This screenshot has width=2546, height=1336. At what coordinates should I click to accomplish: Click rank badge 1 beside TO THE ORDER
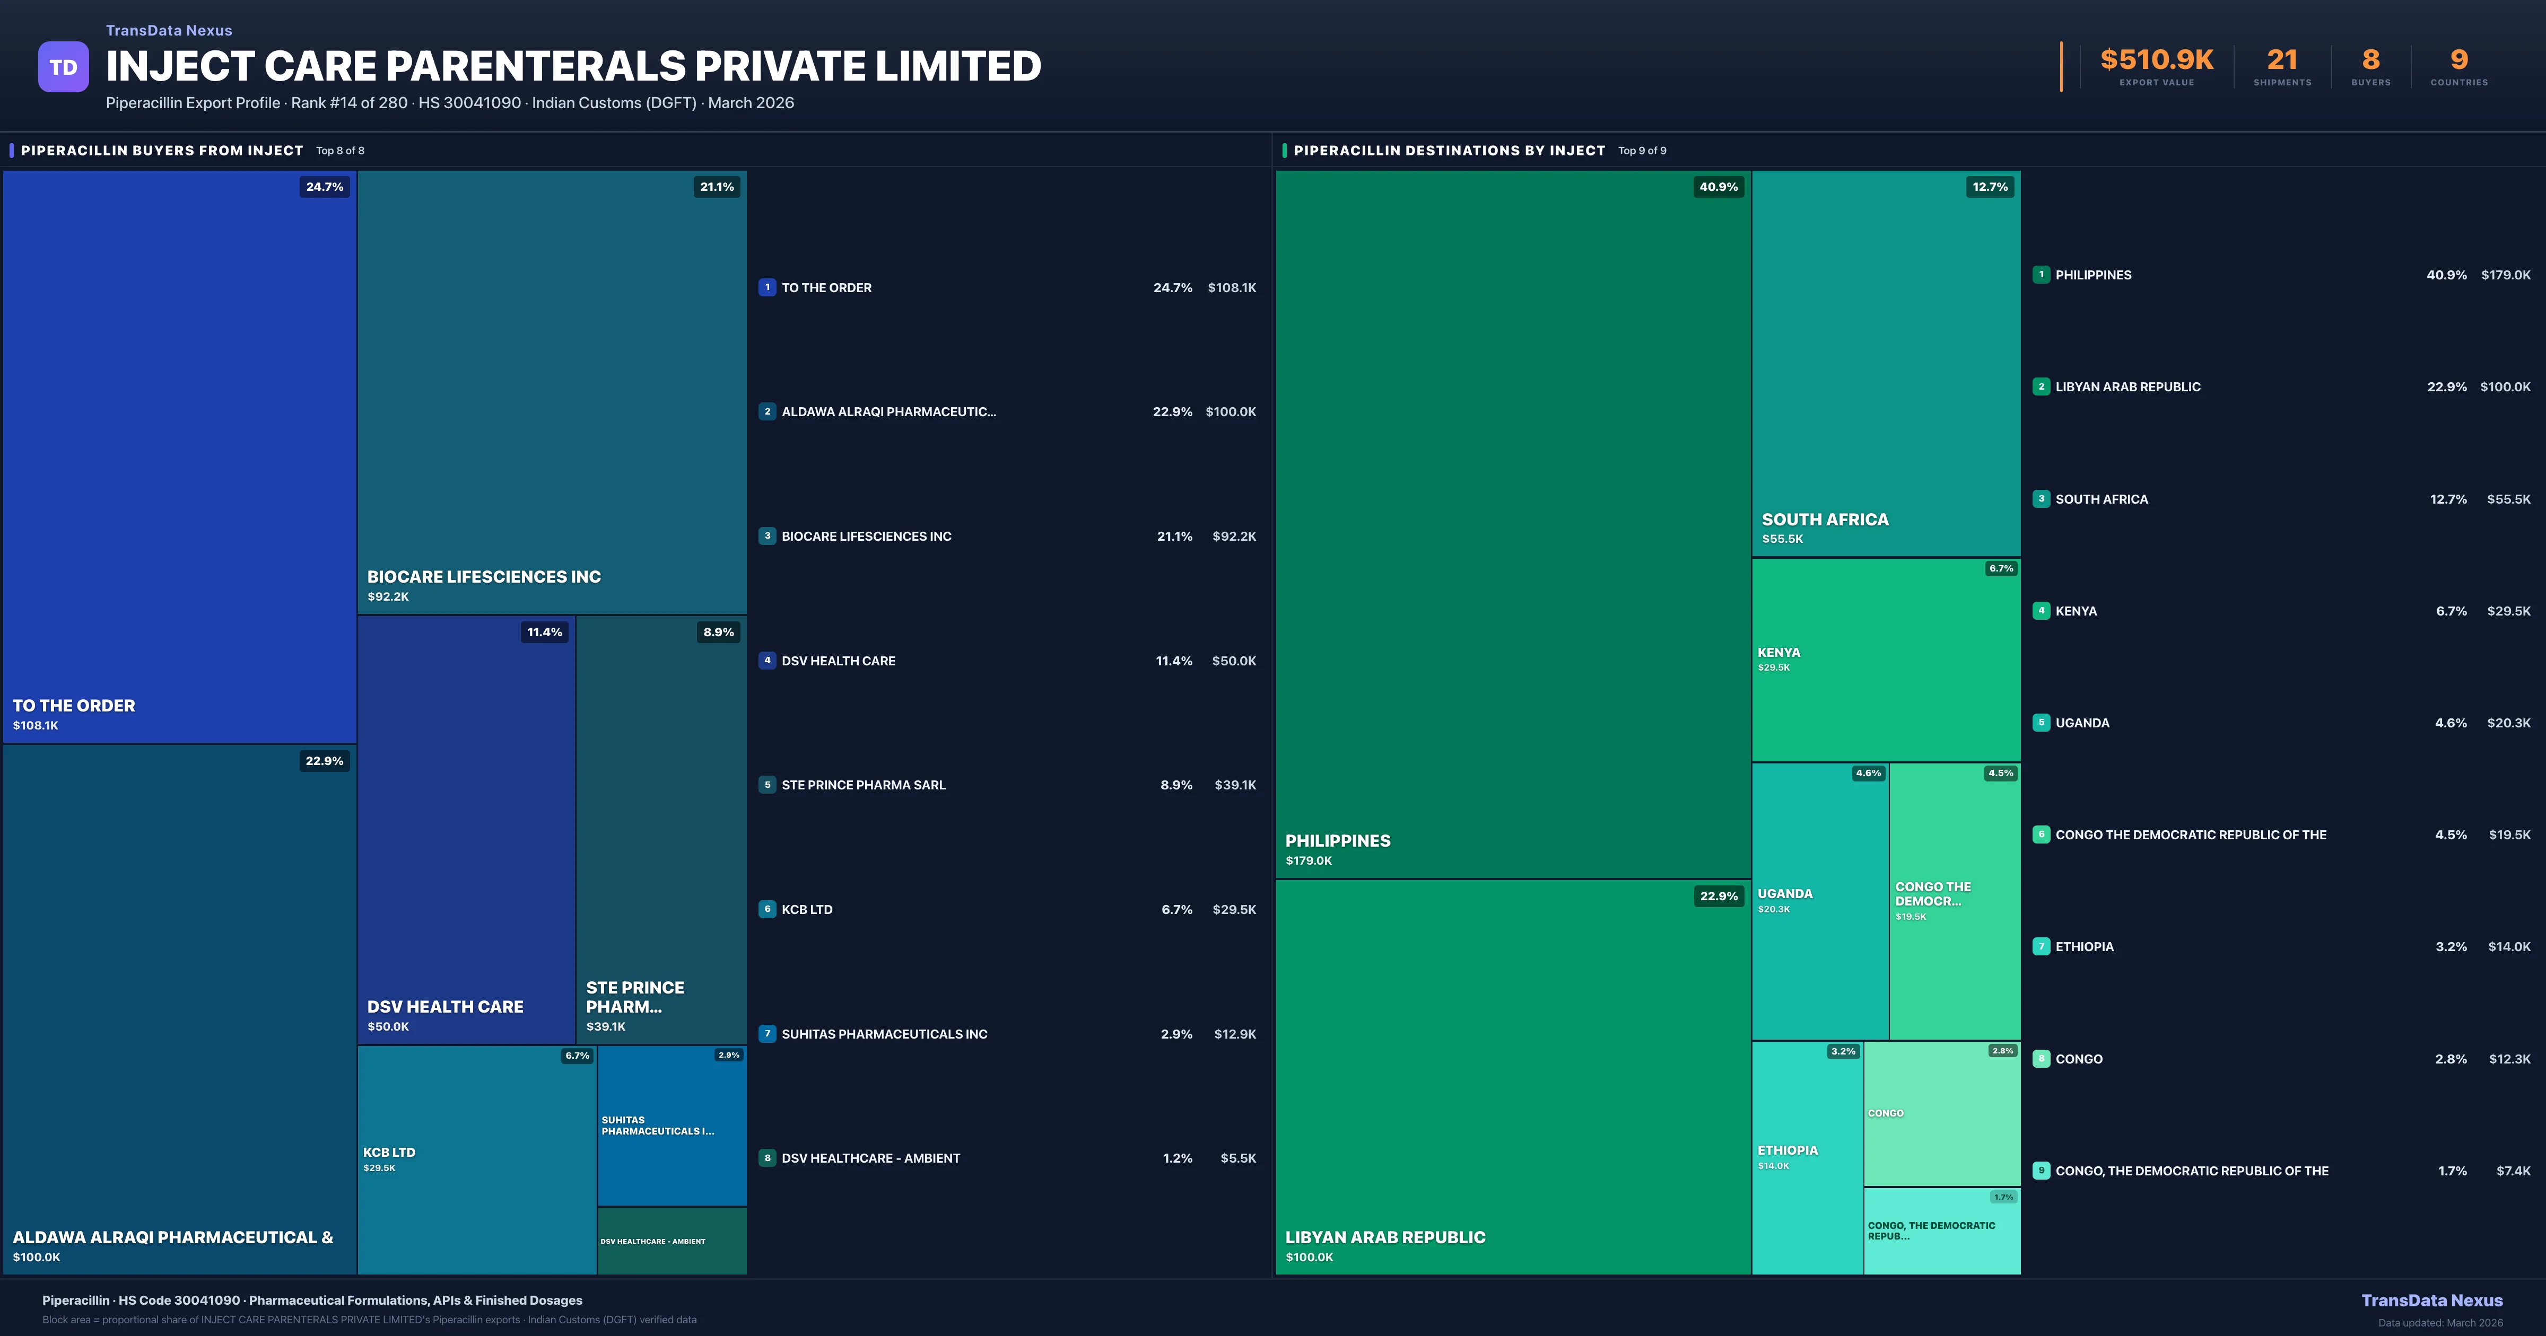[x=767, y=287]
